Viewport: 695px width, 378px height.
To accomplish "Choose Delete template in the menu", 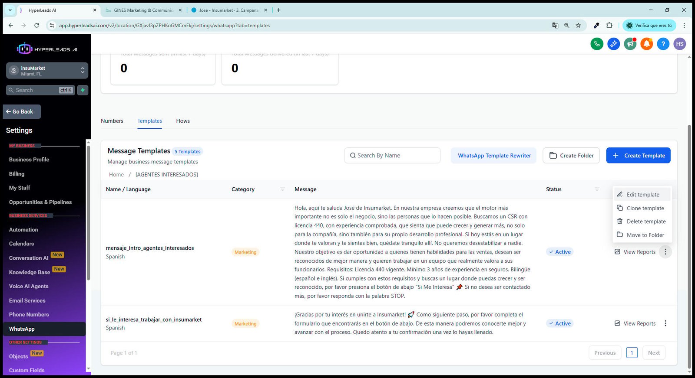I will 642,222.
